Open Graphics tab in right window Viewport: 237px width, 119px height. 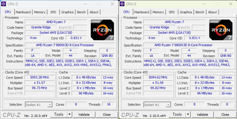click(186, 12)
